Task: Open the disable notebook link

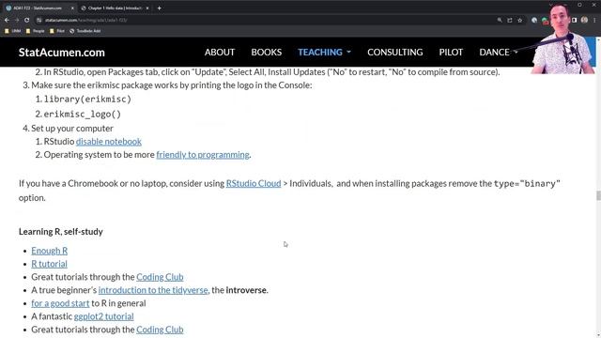Action: [x=109, y=142]
